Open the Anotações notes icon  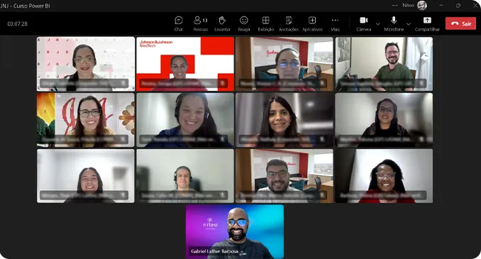coord(288,23)
